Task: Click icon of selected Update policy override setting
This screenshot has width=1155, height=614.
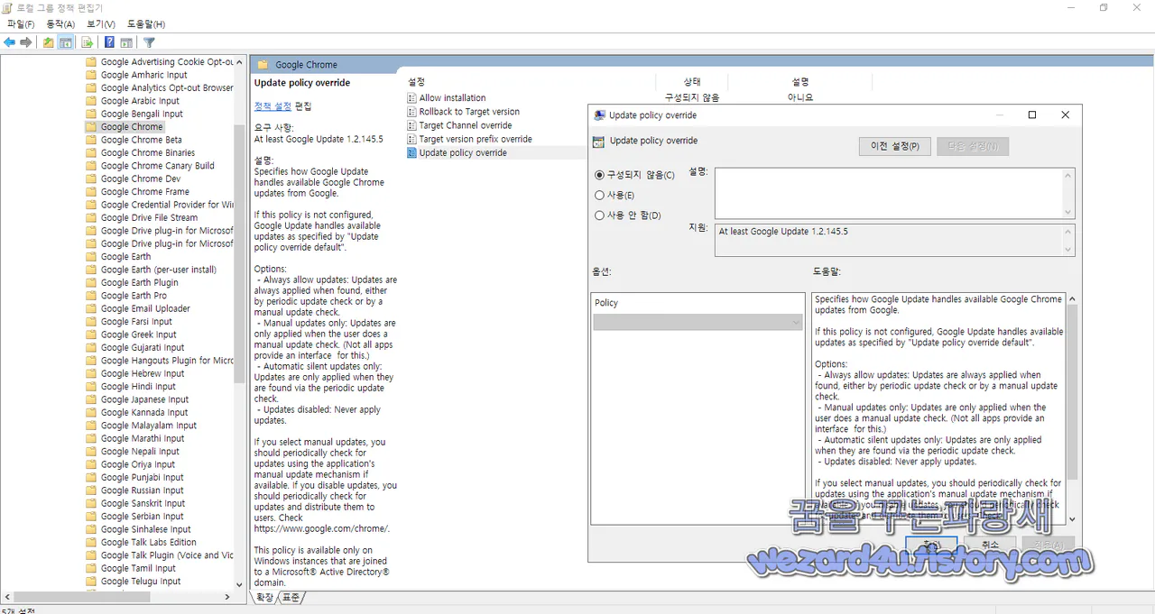Action: pos(412,152)
